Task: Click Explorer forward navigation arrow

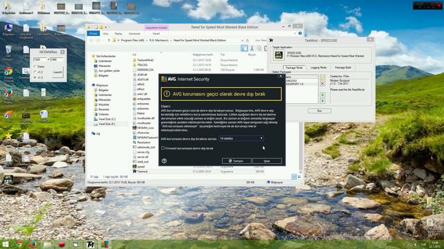Action: coord(99,40)
